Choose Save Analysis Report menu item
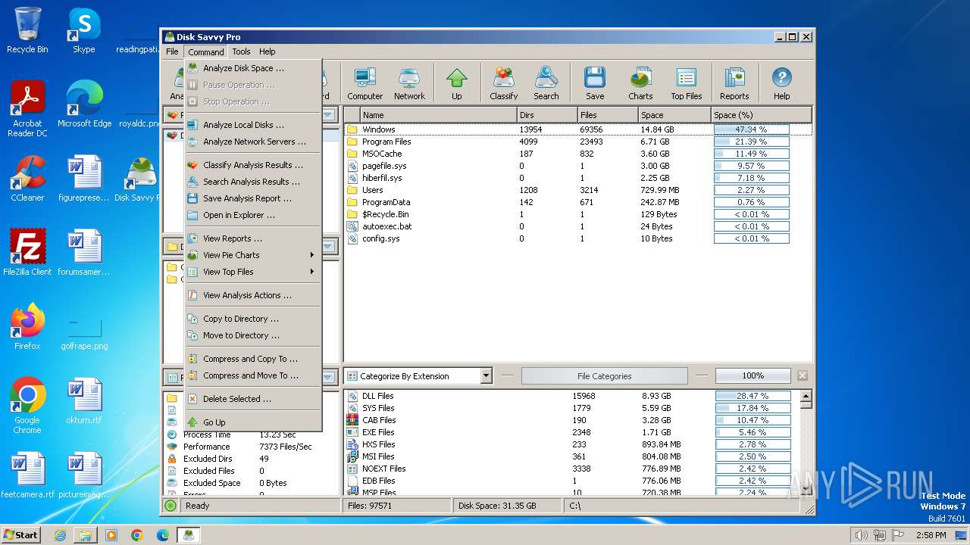Image resolution: width=970 pixels, height=545 pixels. pyautogui.click(x=253, y=198)
